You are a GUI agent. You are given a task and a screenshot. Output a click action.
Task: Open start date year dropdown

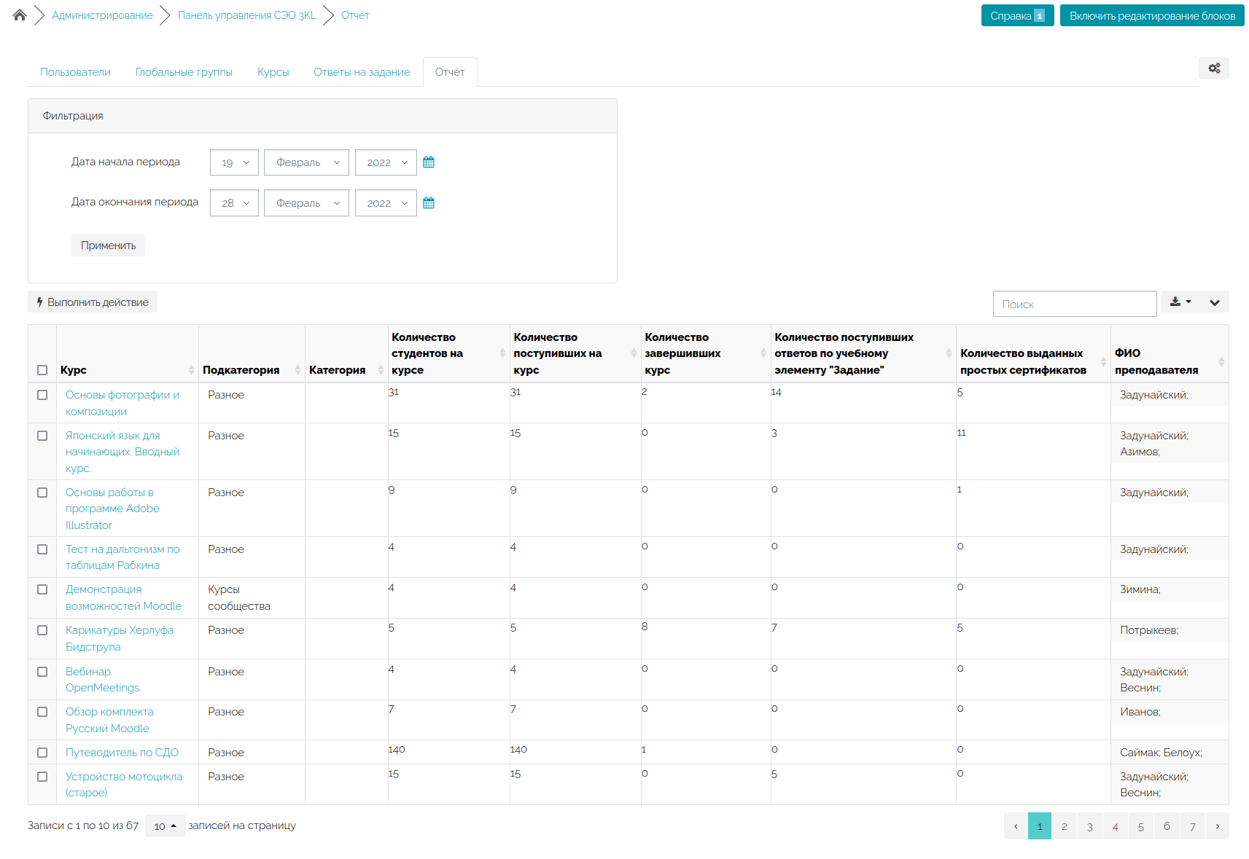pos(386,162)
